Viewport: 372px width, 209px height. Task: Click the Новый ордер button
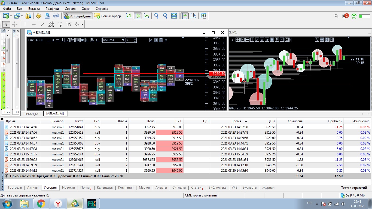pos(108,16)
